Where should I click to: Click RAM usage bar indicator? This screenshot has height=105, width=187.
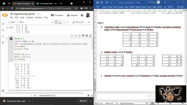[62, 21]
